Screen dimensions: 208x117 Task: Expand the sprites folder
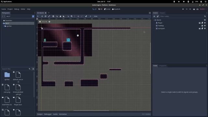pyautogui.click(x=4, y=26)
